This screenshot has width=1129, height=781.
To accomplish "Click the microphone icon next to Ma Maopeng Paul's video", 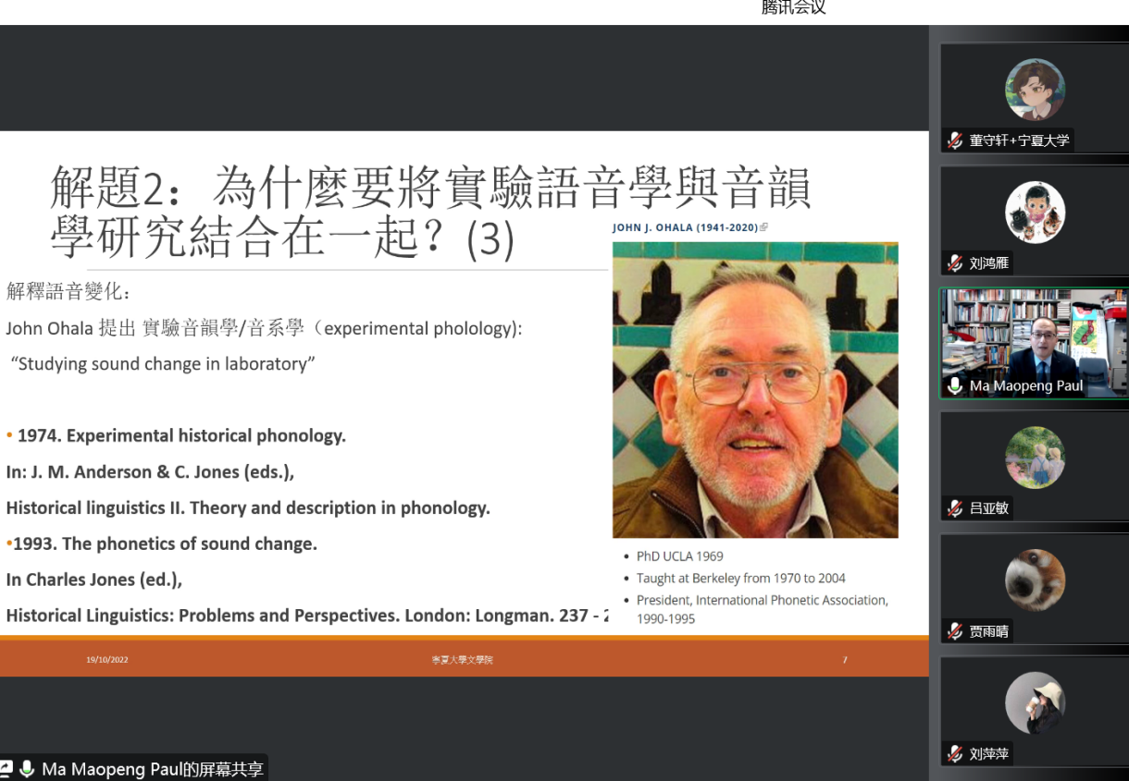I will point(955,385).
